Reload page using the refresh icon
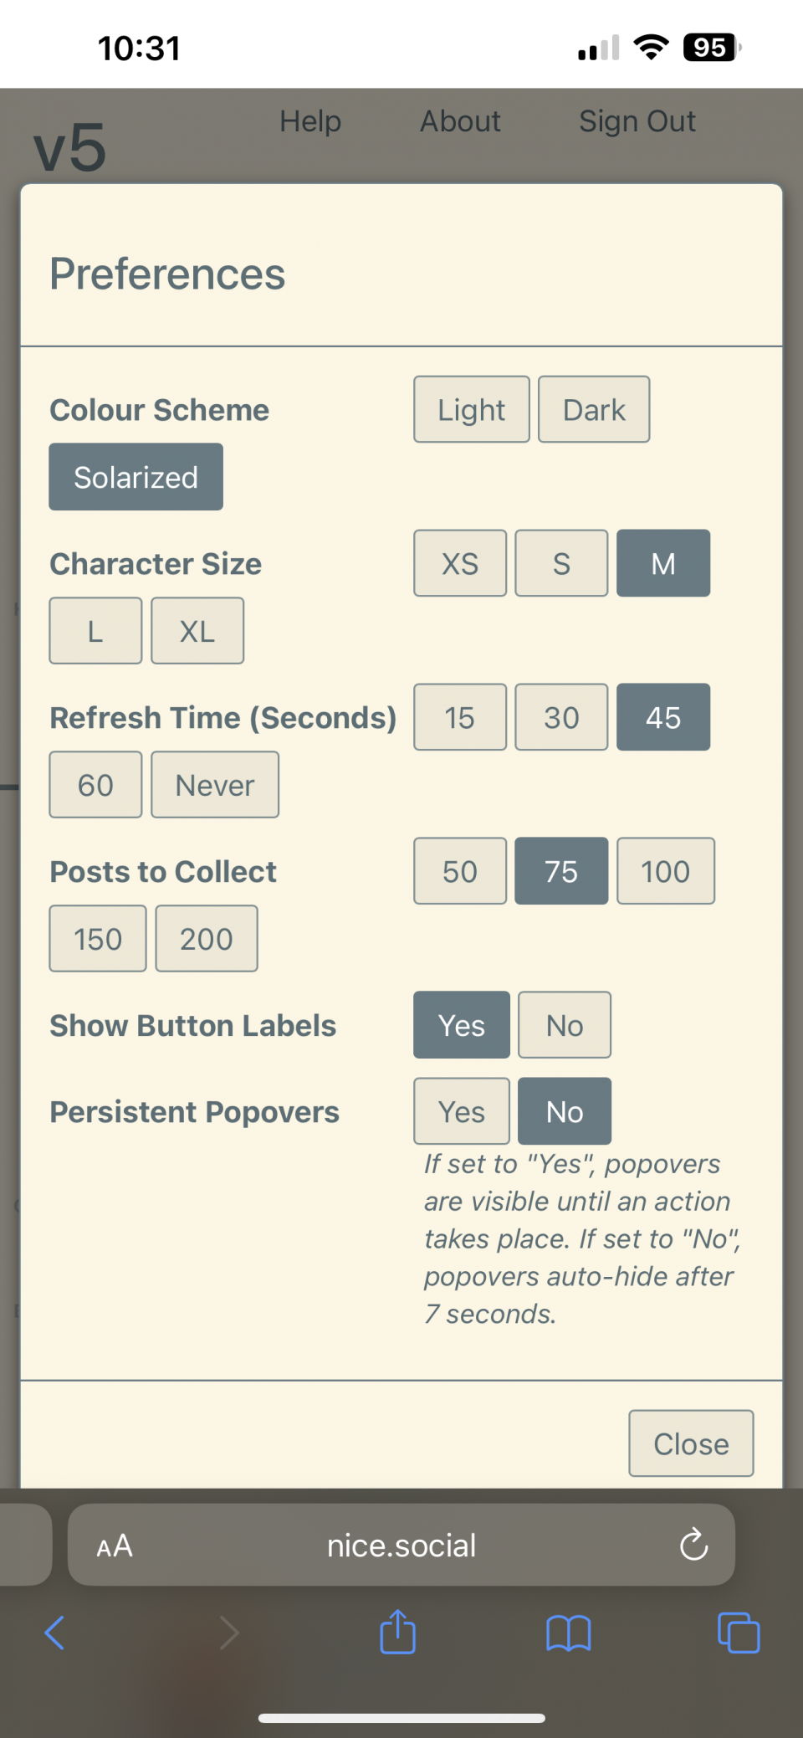 tap(693, 1545)
